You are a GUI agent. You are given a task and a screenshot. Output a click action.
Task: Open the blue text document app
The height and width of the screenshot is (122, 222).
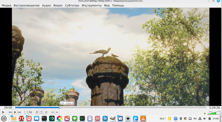(105, 119)
